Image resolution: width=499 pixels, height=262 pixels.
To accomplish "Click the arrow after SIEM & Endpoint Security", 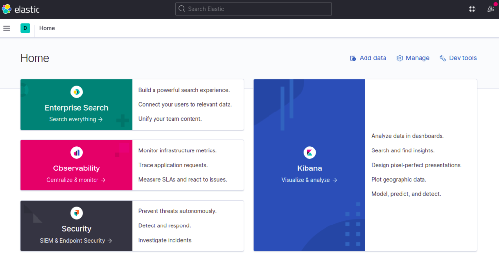I will tap(110, 241).
